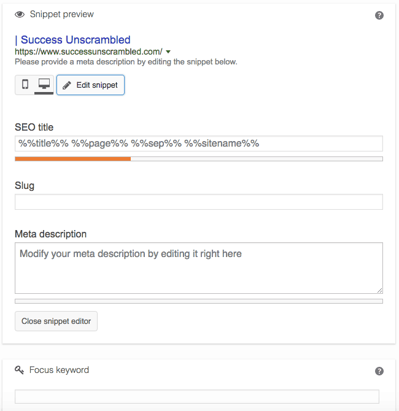Click the Snippet preview eye icon
The height and width of the screenshot is (411, 399).
pyautogui.click(x=20, y=15)
